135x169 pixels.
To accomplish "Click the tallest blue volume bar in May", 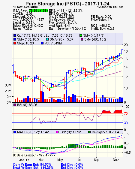I will pyautogui.click(x=66, y=96).
